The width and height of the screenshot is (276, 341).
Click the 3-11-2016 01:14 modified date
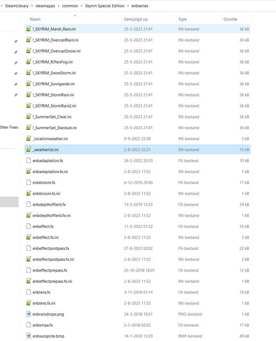tap(138, 292)
